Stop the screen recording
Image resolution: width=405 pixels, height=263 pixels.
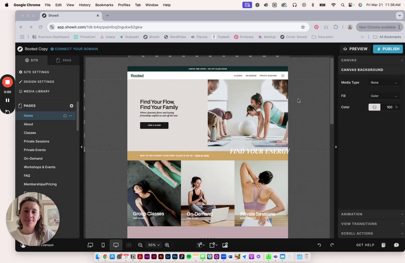(x=7, y=82)
